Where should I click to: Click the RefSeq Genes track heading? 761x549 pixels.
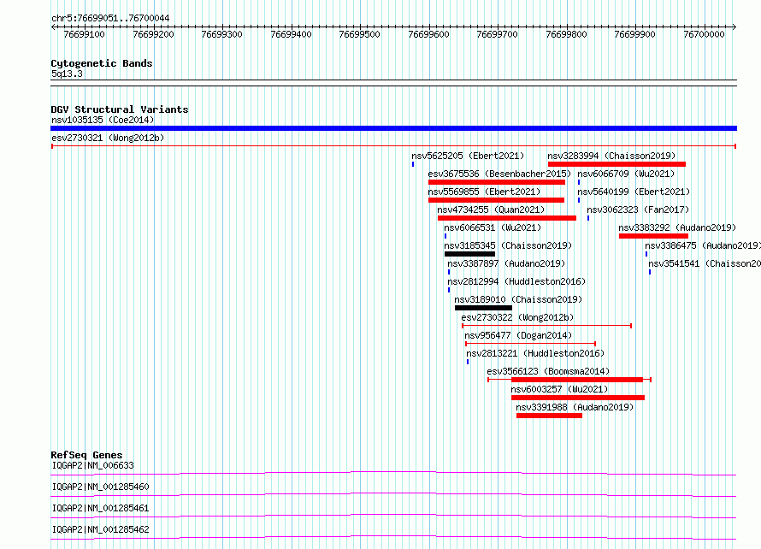pos(86,455)
